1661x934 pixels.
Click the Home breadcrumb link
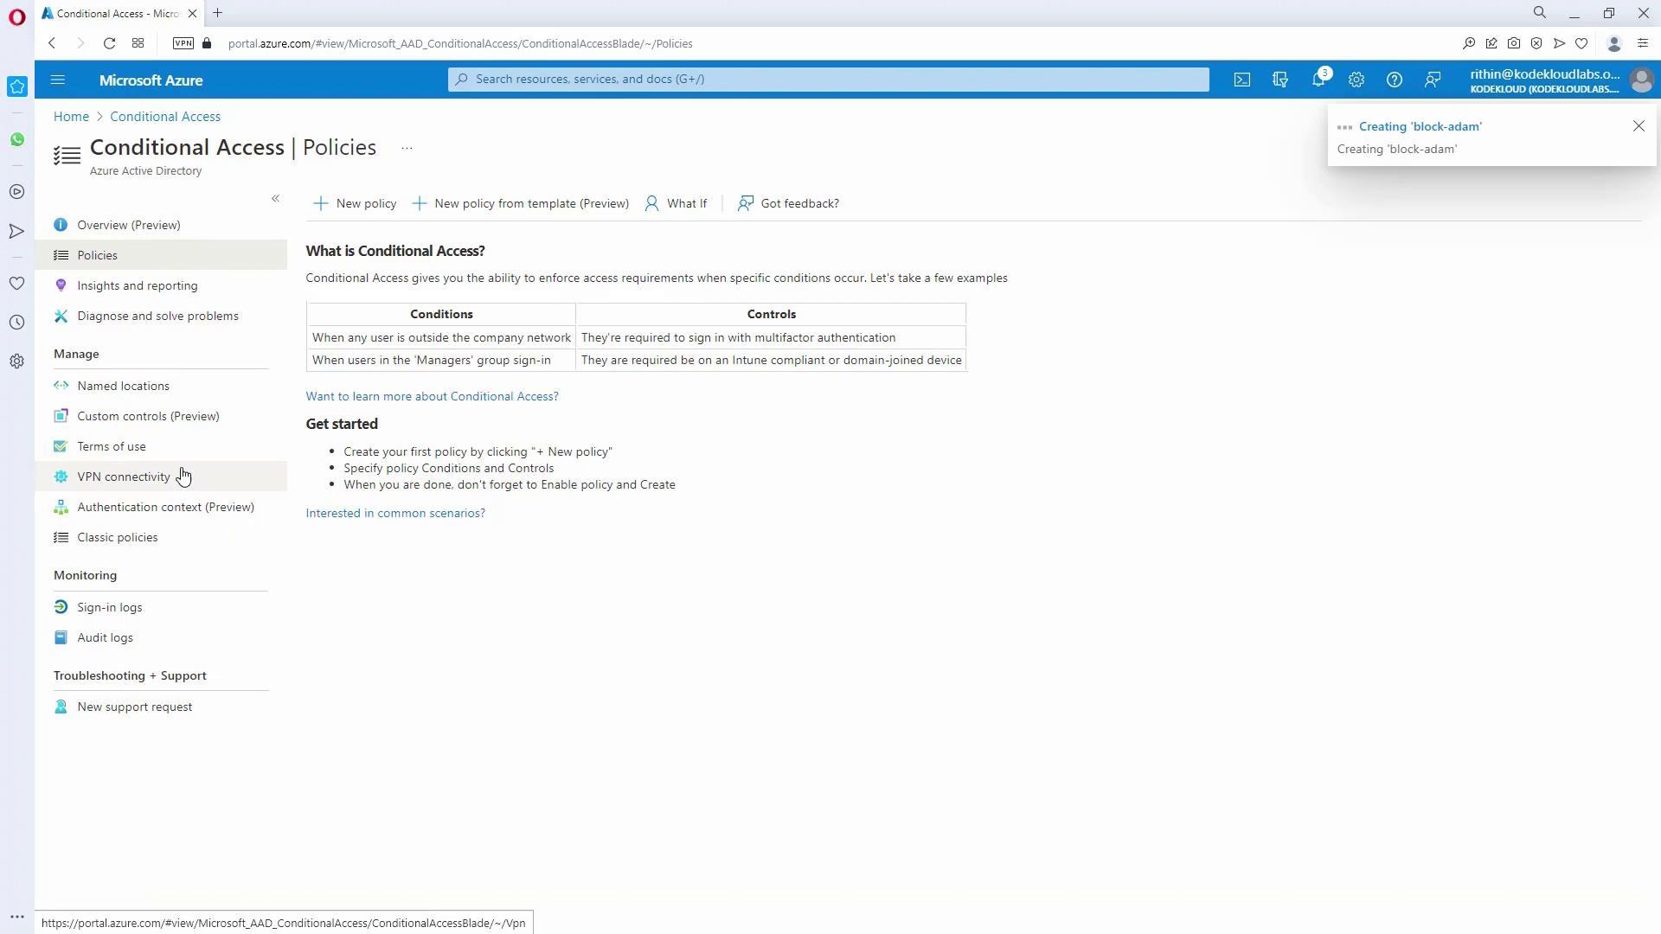(71, 117)
